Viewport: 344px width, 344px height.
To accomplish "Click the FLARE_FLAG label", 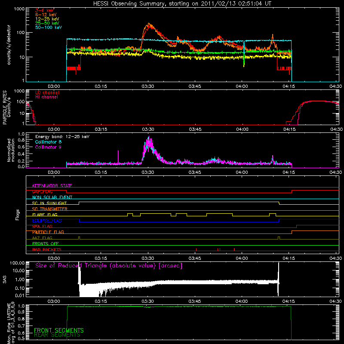I will point(45,215).
